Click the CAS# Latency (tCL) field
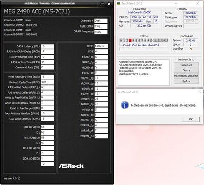Screen dimensions: 204x185 click(47, 46)
